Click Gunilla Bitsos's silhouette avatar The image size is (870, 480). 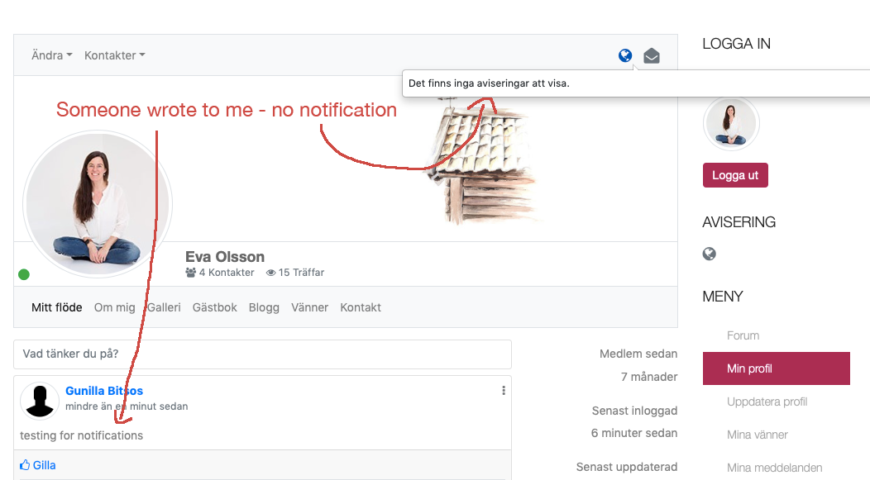pos(40,401)
